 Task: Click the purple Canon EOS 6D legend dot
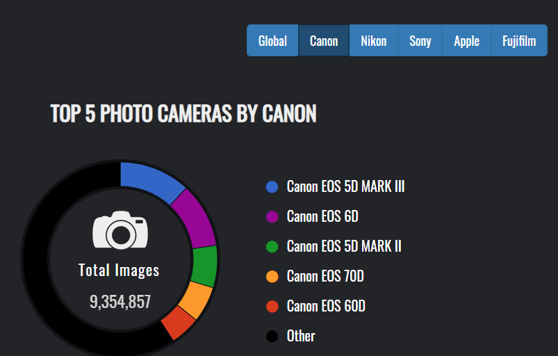point(272,217)
